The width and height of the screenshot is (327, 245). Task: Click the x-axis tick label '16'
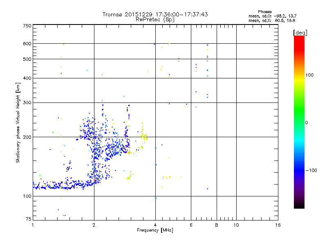pos(278,225)
